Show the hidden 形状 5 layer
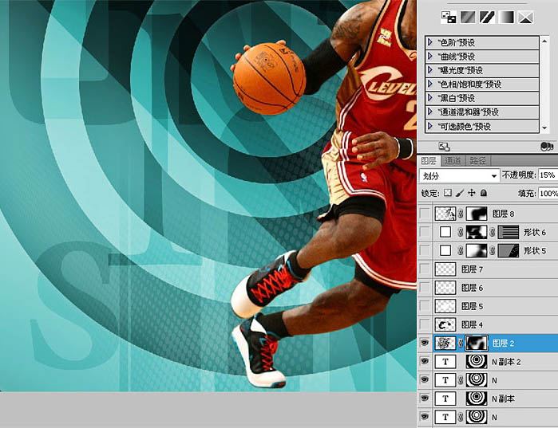Viewport: 558px width, 428px height. (x=425, y=251)
